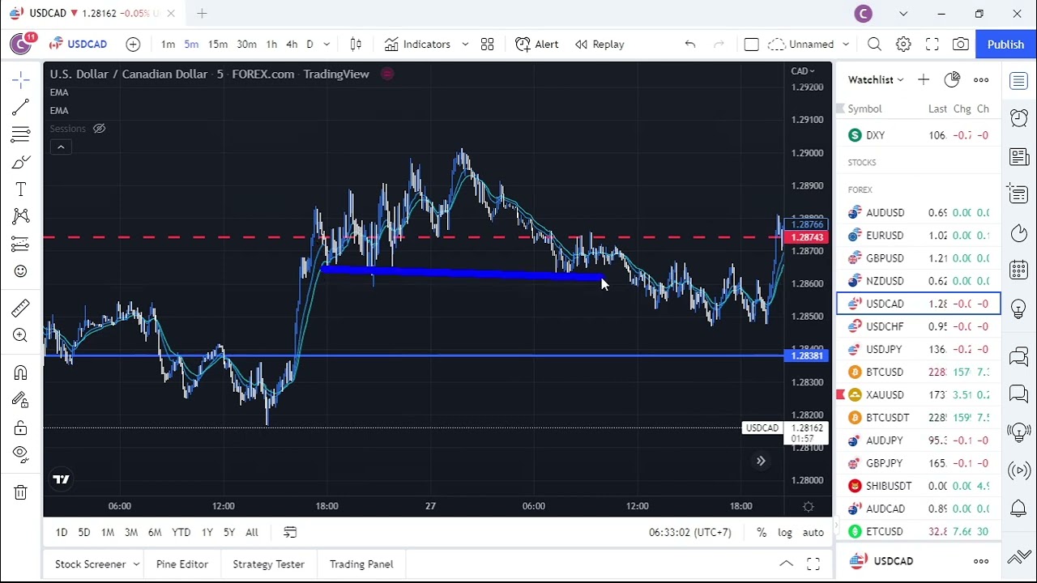
Task: Select the 1m timeframe
Action: click(168, 45)
